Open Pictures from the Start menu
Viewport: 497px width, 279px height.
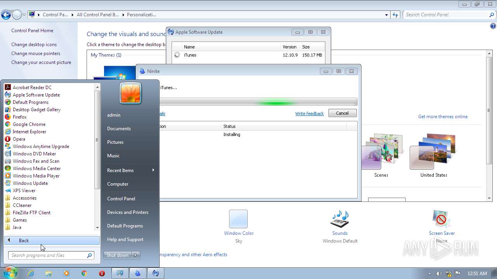(x=115, y=142)
